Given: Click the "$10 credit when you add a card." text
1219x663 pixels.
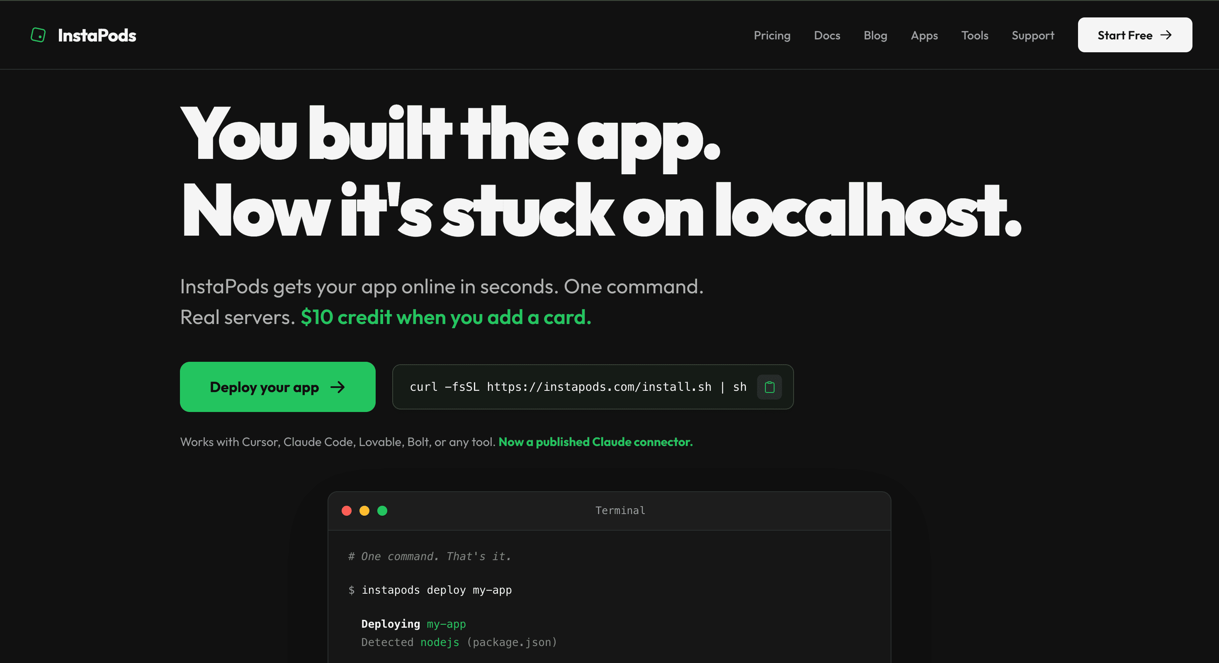Looking at the screenshot, I should click(x=446, y=317).
